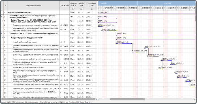Click the Gantt bar labeled "0.12 т"
The height and width of the screenshot is (104, 197).
point(173,65)
